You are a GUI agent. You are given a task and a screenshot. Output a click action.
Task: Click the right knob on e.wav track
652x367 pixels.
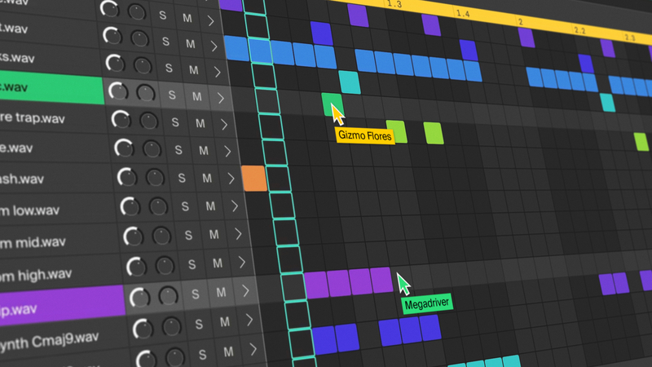click(x=152, y=149)
